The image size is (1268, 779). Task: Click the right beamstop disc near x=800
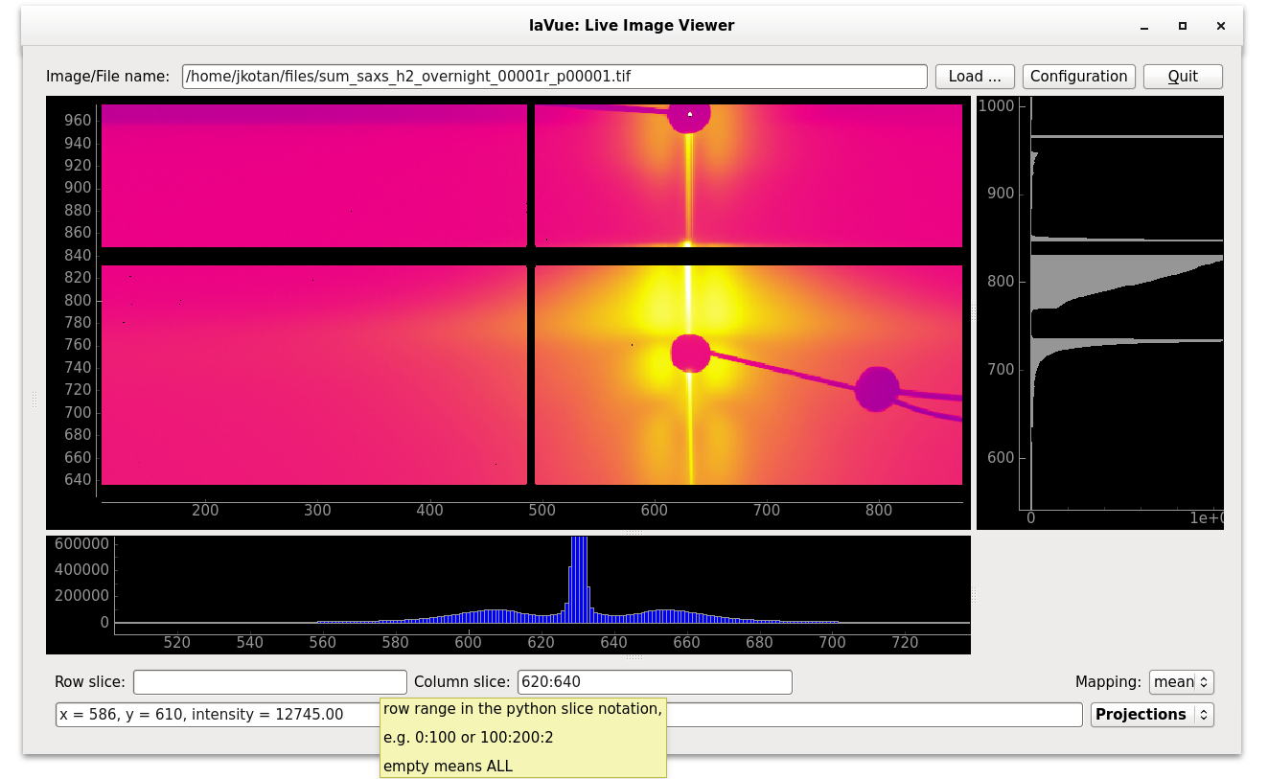pyautogui.click(x=876, y=388)
